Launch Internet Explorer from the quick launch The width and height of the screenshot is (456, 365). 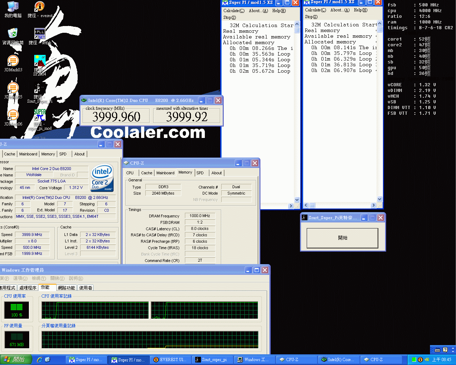click(x=40, y=360)
